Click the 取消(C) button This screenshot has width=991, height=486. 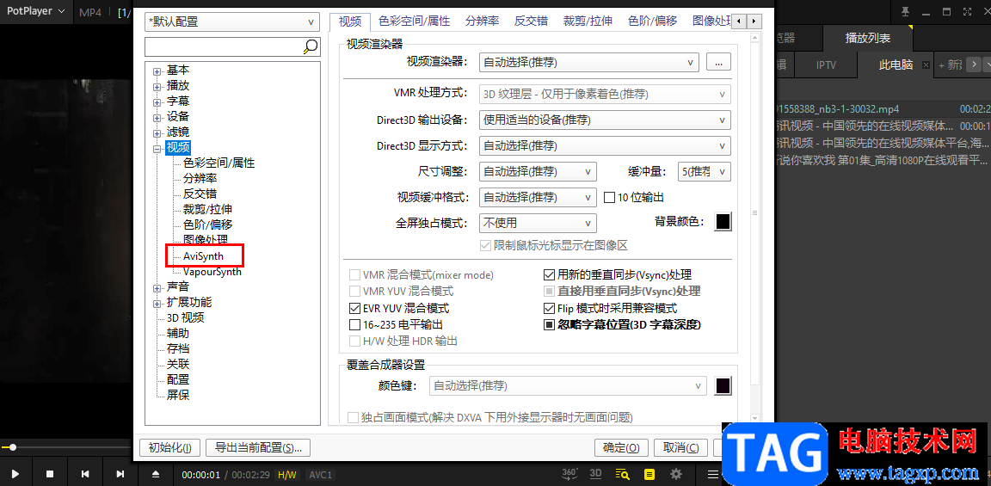tap(680, 447)
